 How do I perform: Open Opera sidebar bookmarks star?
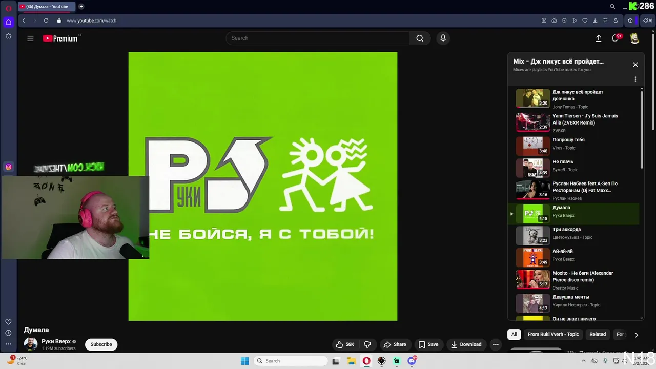pos(8,36)
